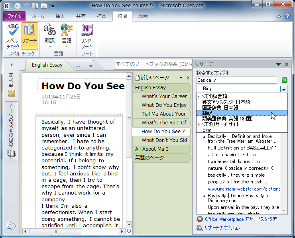
Task: Click the green Start Search arrow
Action: [x=285, y=80]
